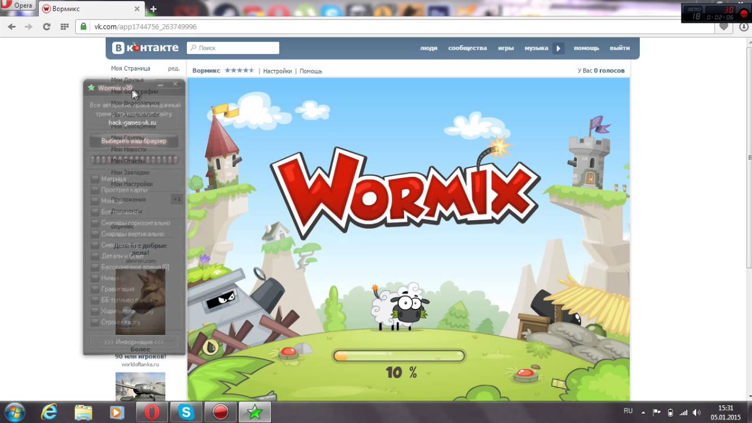
Task: Go to Моя Страница in the sidebar
Action: [130, 69]
